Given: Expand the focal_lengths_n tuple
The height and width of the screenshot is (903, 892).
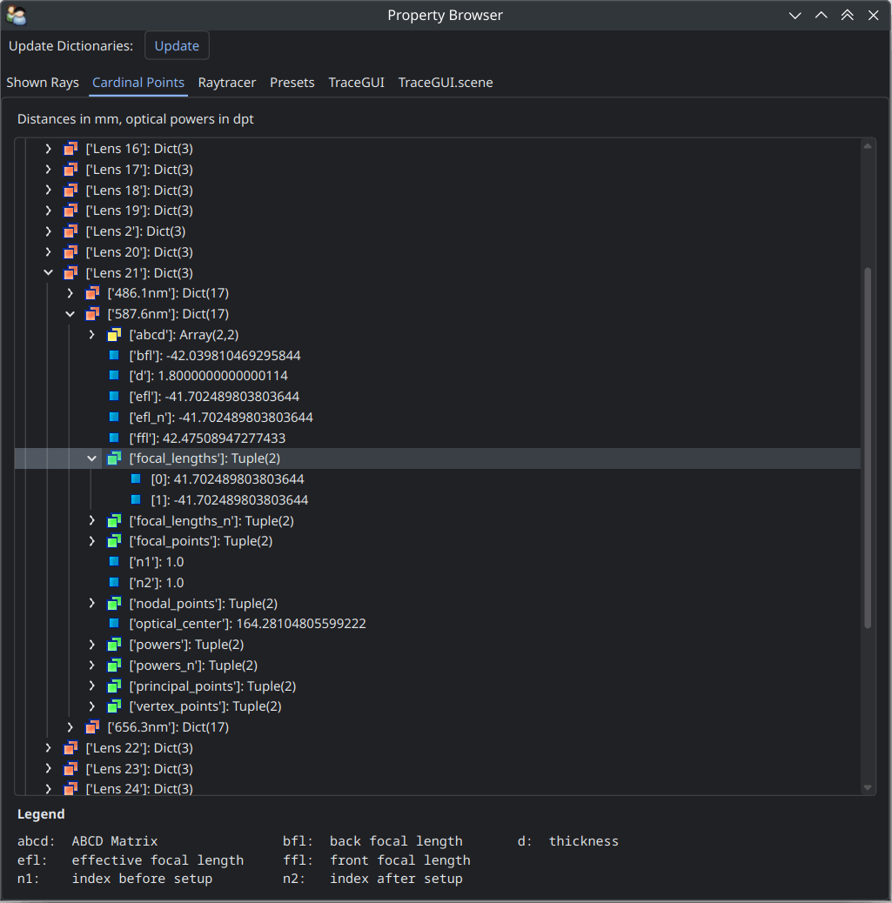Looking at the screenshot, I should pos(91,520).
